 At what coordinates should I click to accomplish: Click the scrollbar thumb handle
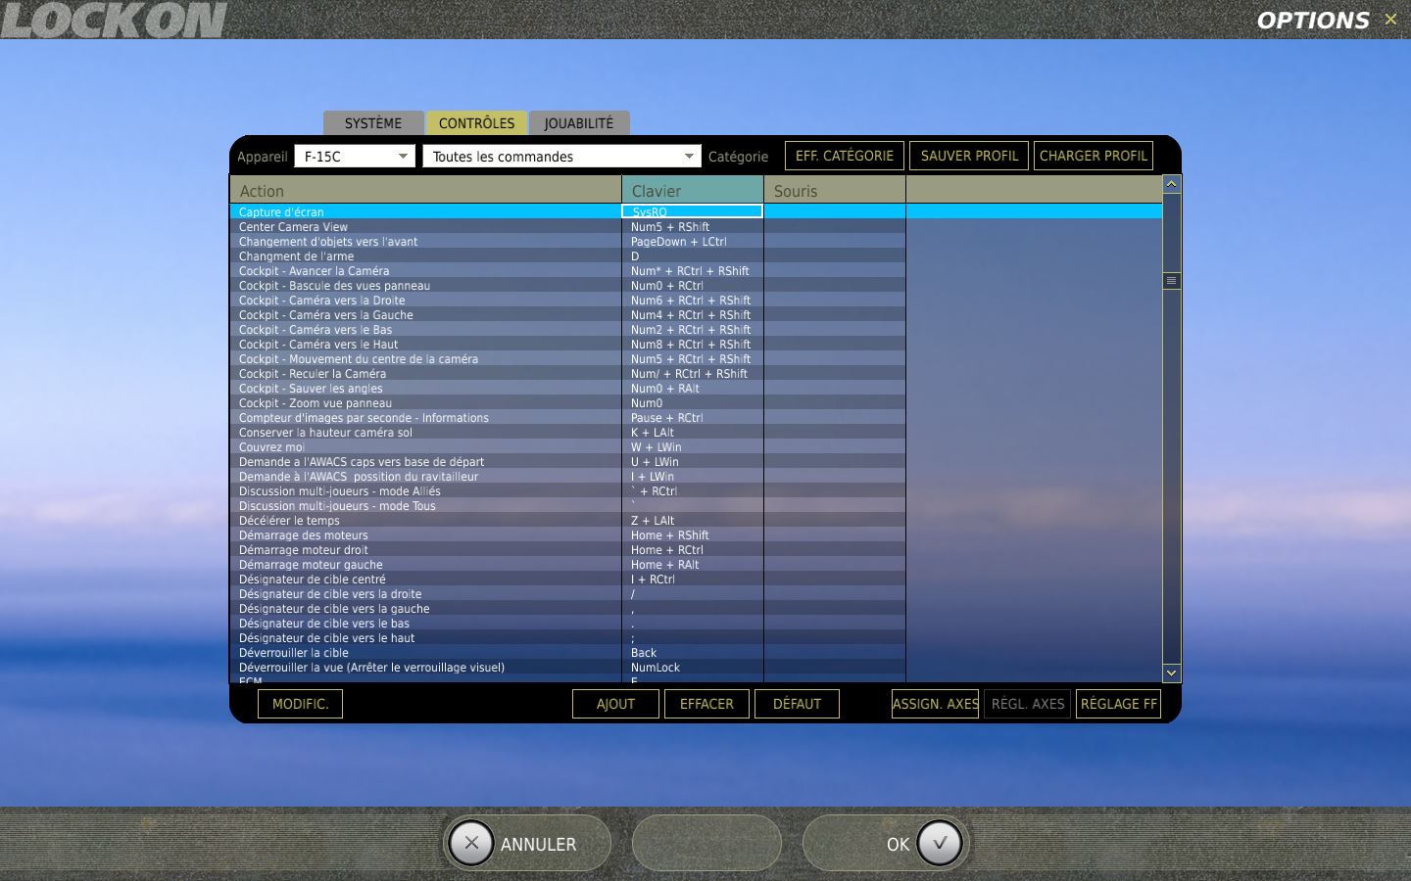1171,280
